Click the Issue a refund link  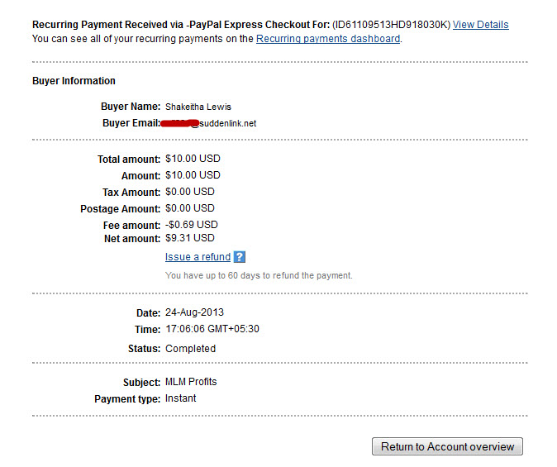[198, 256]
